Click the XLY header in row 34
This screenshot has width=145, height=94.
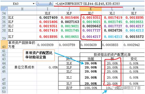tap(134, 13)
